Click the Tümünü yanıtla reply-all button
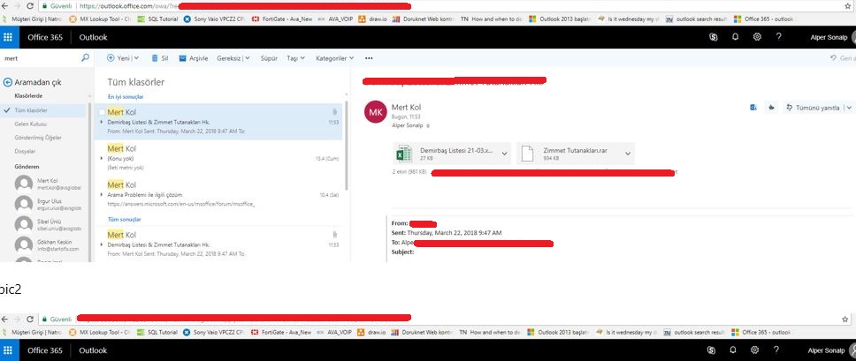The width and height of the screenshot is (856, 361). pyautogui.click(x=813, y=108)
